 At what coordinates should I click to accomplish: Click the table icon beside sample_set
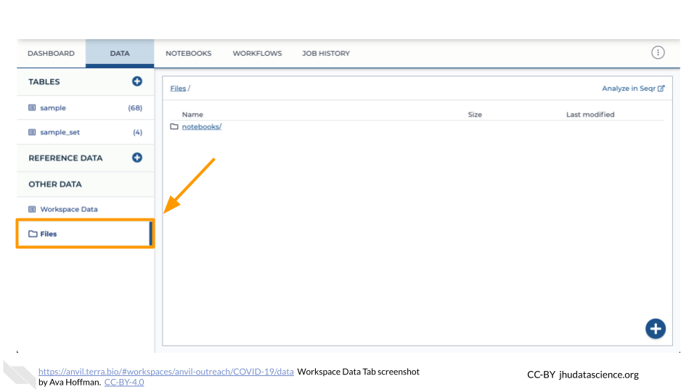tap(32, 132)
